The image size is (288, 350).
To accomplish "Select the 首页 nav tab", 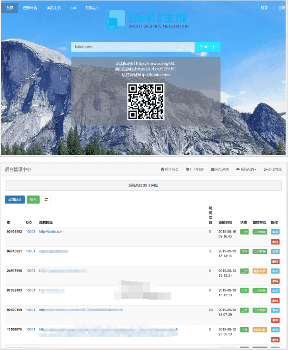I will 10,8.
